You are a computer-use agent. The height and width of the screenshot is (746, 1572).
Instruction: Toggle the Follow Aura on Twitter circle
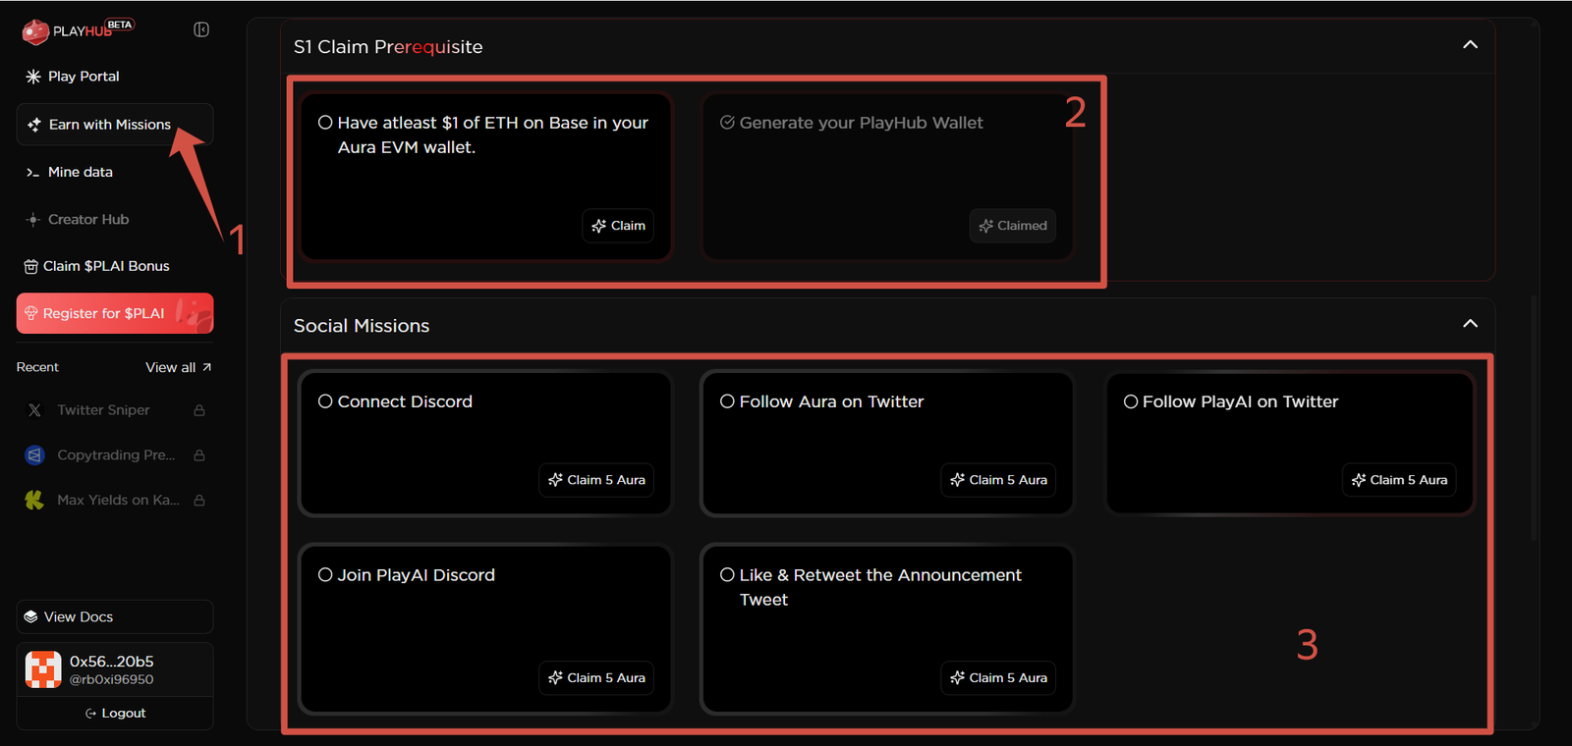tap(727, 401)
